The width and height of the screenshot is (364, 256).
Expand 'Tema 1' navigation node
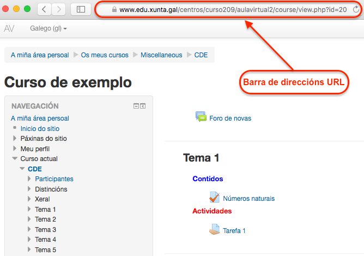point(29,209)
